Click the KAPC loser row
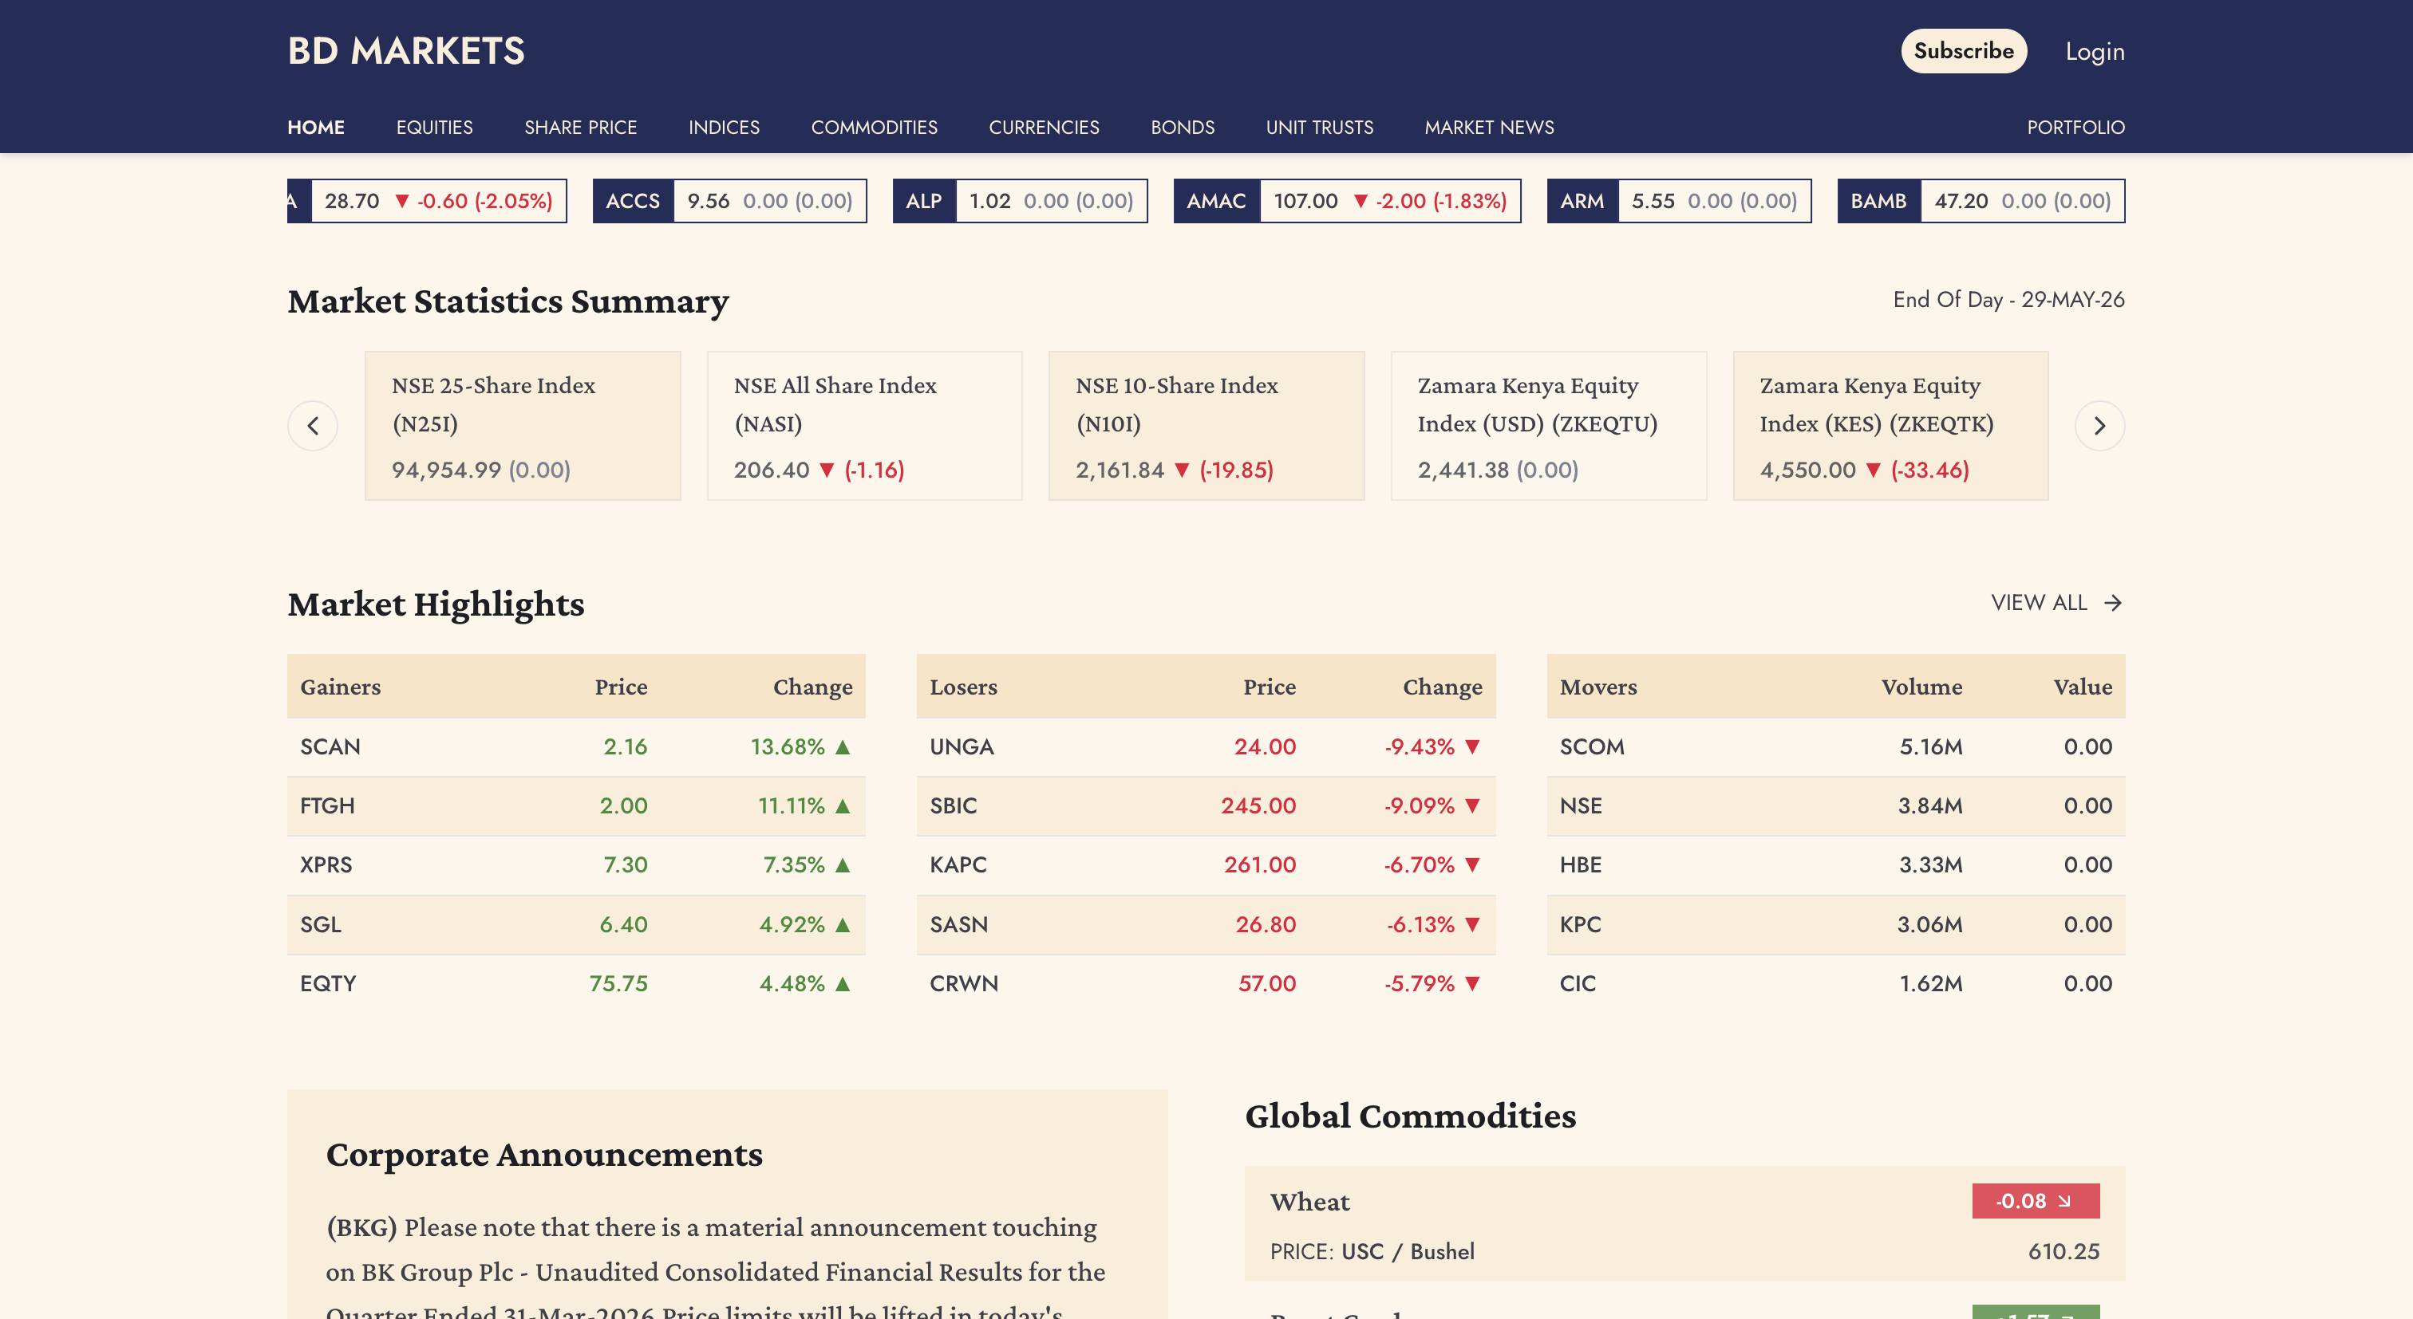This screenshot has height=1319, width=2413. point(1206,865)
